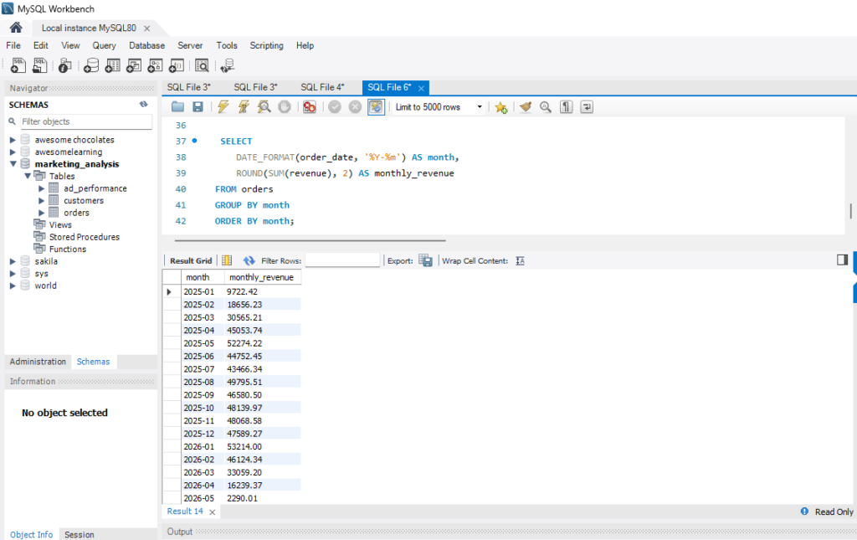Viewport: 857px width, 540px height.
Task: Click the Views node in marketing_analysis
Action: pos(60,224)
